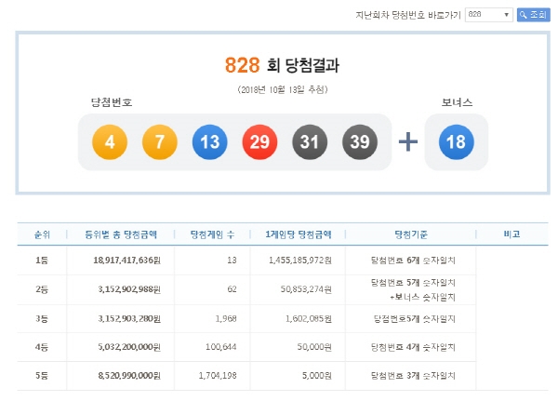Click the criterion 당첨번호5개 숫자일치 in 3등 row

(x=415, y=319)
